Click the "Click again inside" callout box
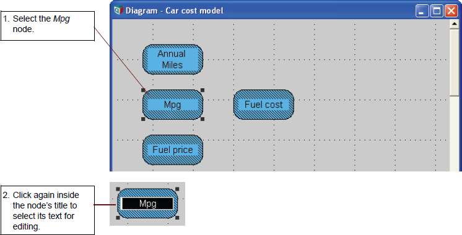This screenshot has height=235, width=462. pyautogui.click(x=48, y=210)
